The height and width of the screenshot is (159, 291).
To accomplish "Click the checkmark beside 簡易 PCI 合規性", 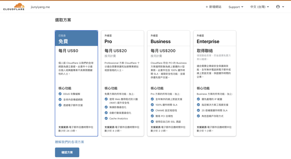I will coord(152,116).
